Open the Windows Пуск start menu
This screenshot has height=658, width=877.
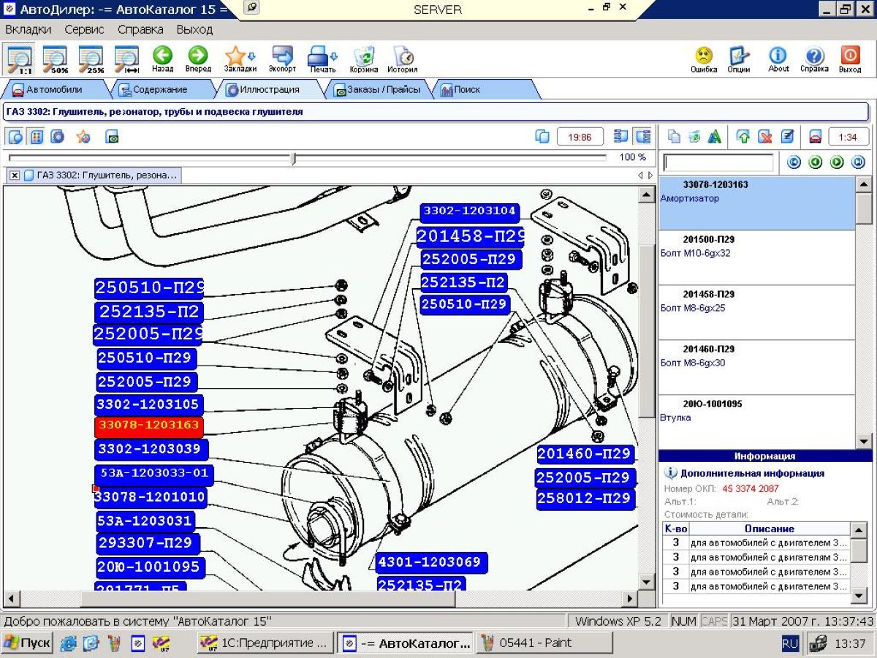(x=27, y=643)
